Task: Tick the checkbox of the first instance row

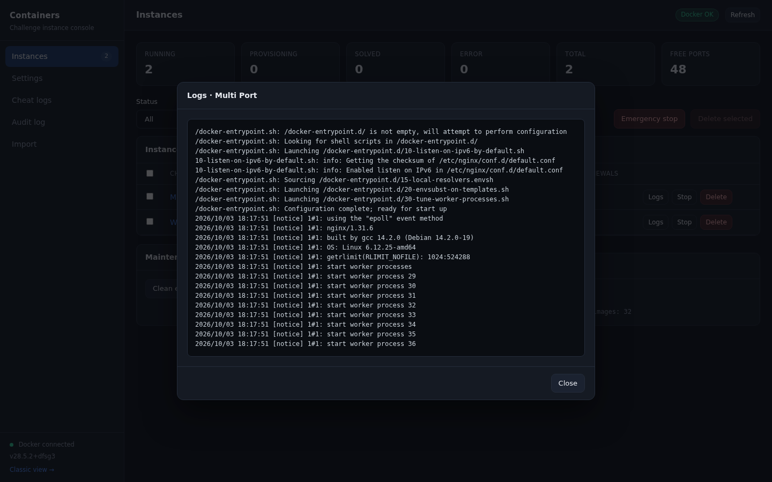Action: pyautogui.click(x=150, y=197)
